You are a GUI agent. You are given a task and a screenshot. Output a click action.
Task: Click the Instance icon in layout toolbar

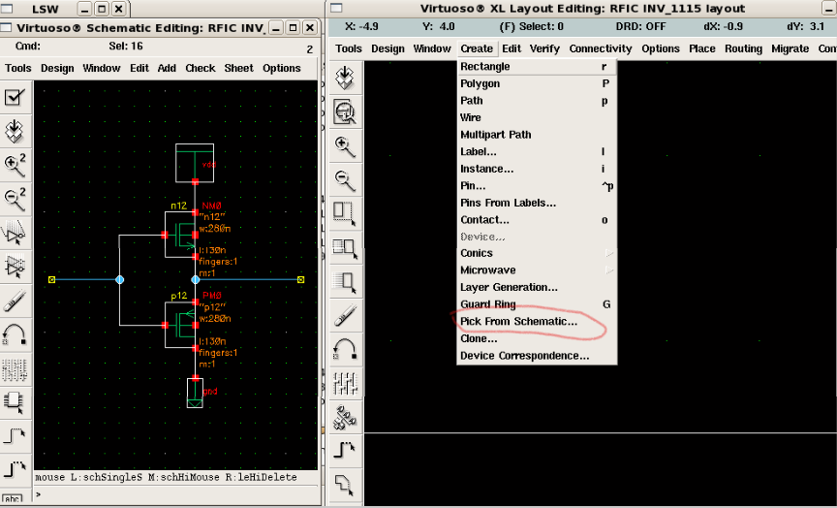pos(346,417)
